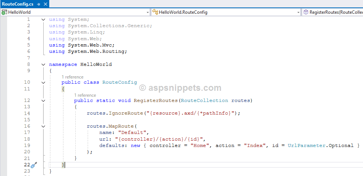Collapse the RegisterRoutes method block
This screenshot has width=363, height=176.
[43, 101]
